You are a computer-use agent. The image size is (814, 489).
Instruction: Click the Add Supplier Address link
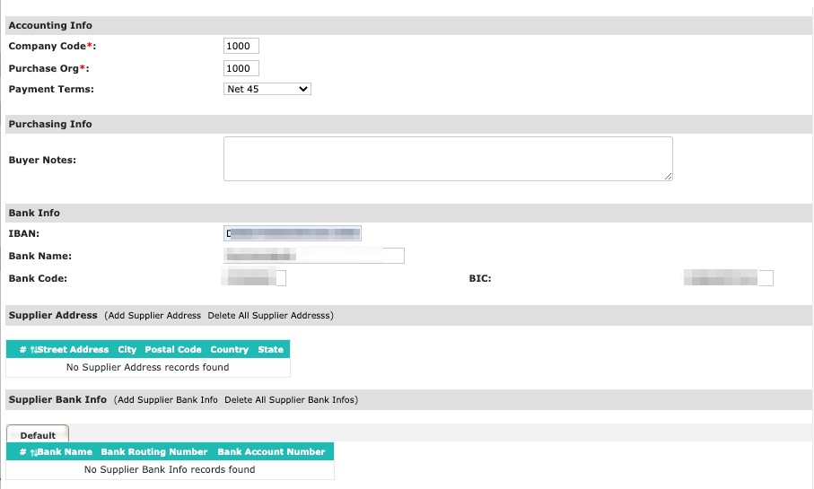point(153,316)
